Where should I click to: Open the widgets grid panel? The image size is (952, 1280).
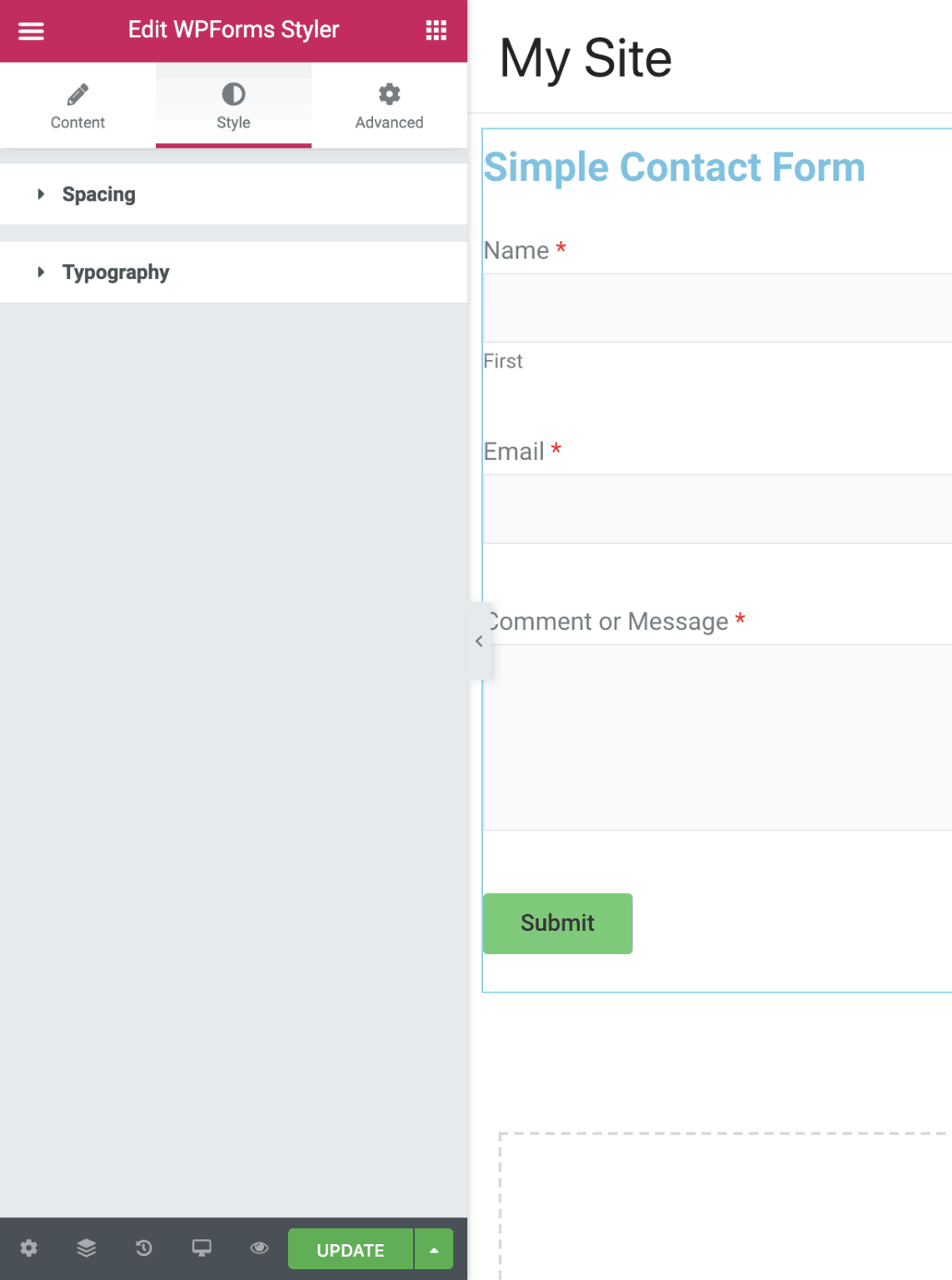point(436,31)
